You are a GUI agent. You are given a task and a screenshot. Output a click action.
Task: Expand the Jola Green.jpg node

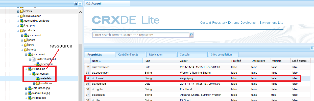pos(26,88)
